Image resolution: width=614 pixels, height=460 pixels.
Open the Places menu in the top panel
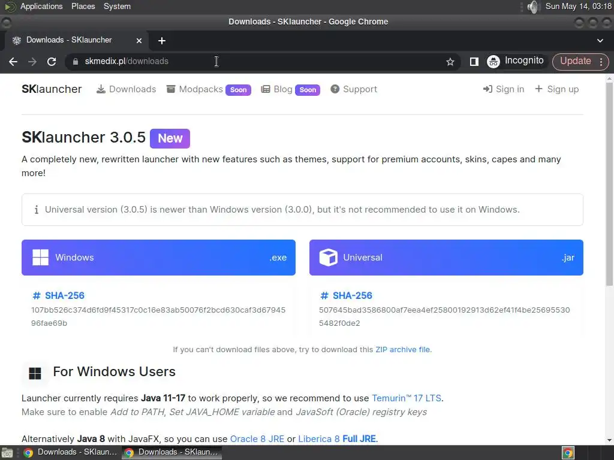tap(83, 6)
